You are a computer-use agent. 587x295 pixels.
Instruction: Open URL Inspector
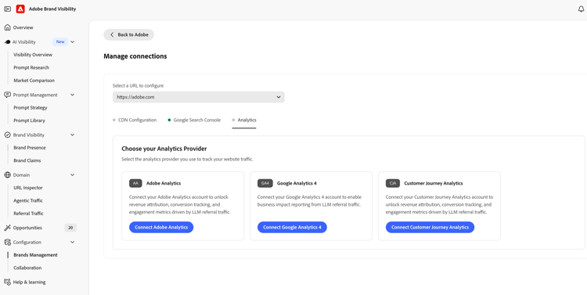[x=28, y=188]
